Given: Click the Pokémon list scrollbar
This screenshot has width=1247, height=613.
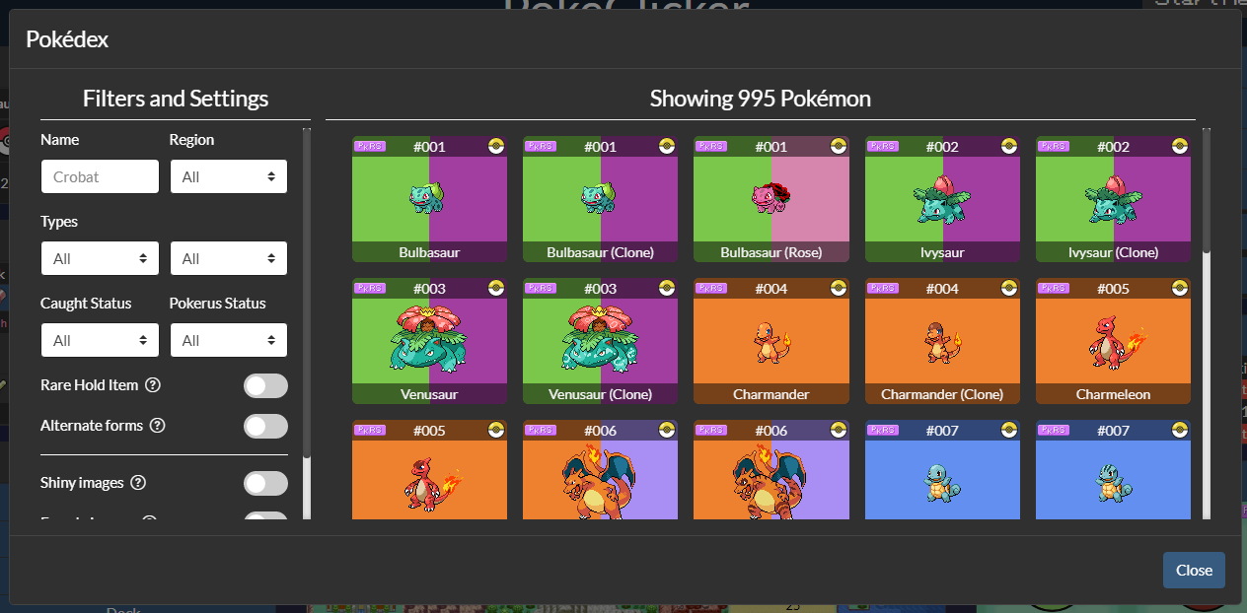Looking at the screenshot, I should point(1207,192).
